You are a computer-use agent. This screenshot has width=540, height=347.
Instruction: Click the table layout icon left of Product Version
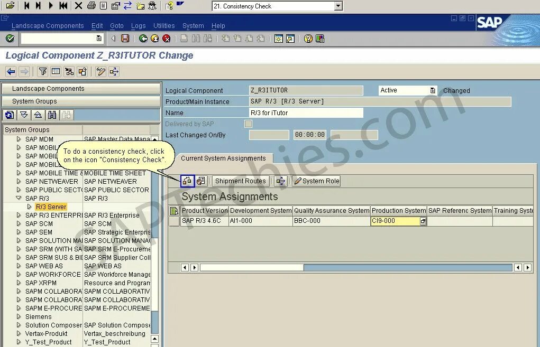point(174,210)
